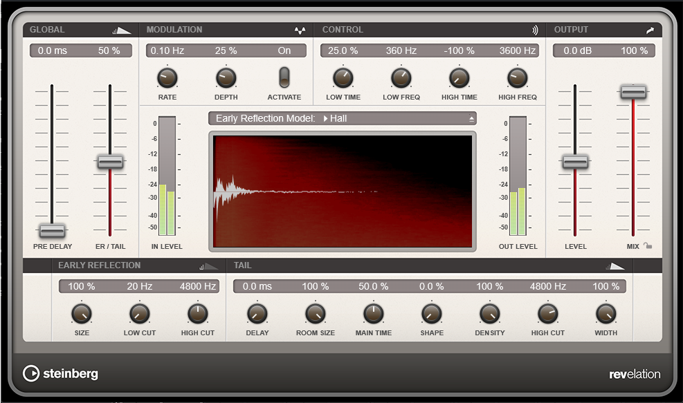Click the Modulation waveform icon
This screenshot has height=403, width=683.
[x=300, y=30]
